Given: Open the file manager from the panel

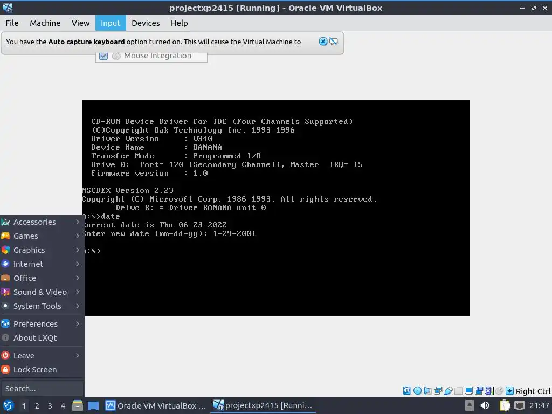Looking at the screenshot, I should (78, 405).
